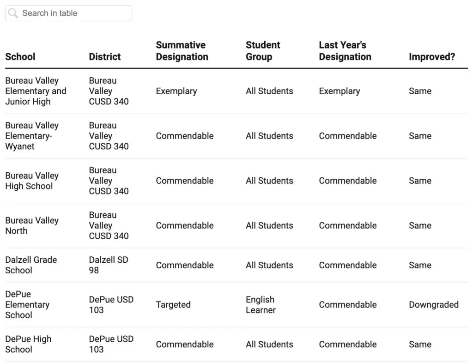Click the Improved? column header
The height and width of the screenshot is (363, 473).
(x=431, y=57)
